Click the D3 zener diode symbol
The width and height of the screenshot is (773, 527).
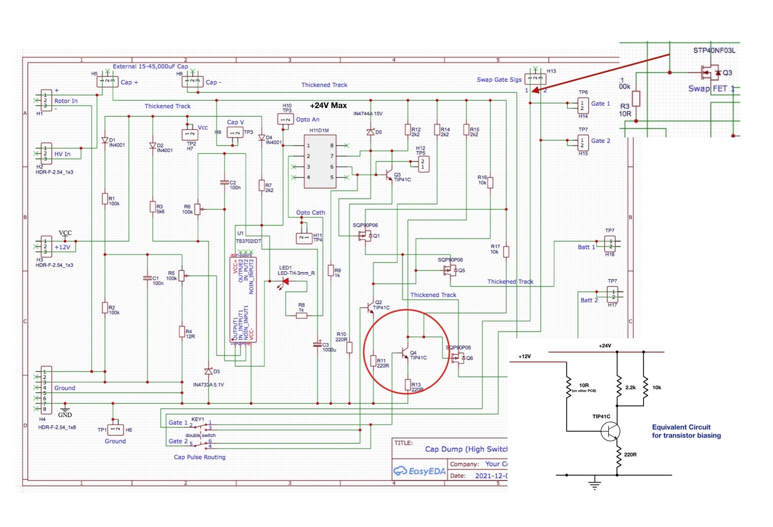(209, 372)
